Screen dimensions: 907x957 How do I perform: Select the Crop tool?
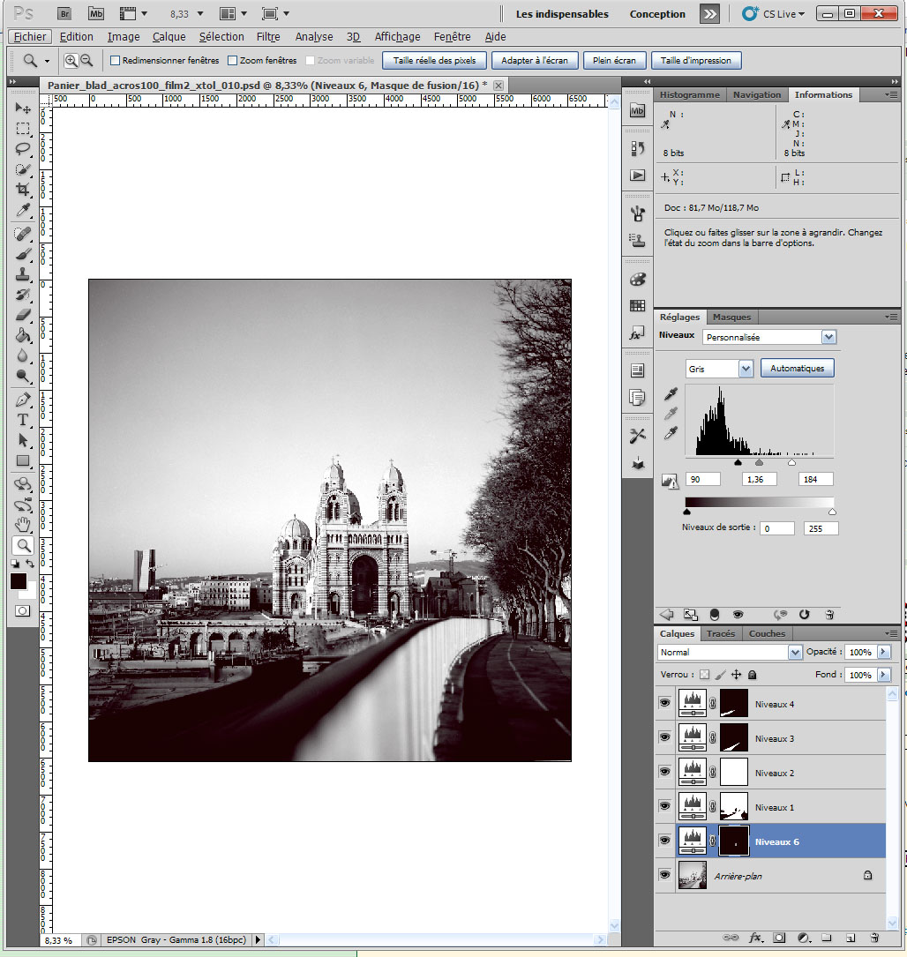tap(23, 190)
